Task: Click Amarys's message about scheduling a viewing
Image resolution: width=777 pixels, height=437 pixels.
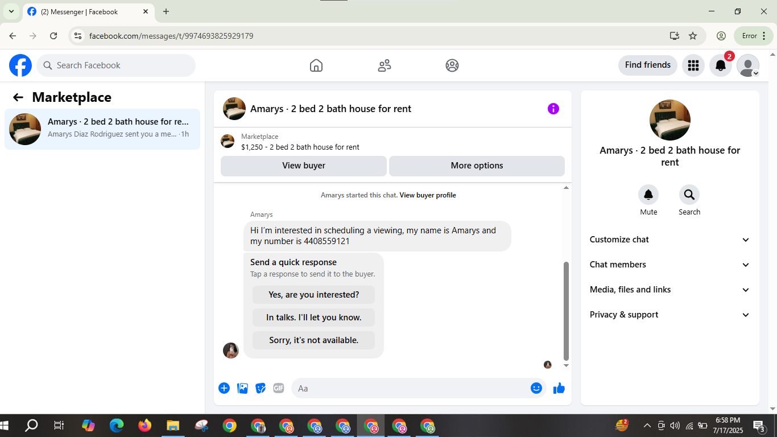Action: [377, 236]
